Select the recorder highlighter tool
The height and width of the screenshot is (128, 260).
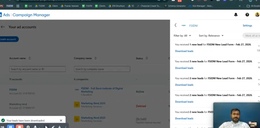pyautogui.click(x=59, y=127)
